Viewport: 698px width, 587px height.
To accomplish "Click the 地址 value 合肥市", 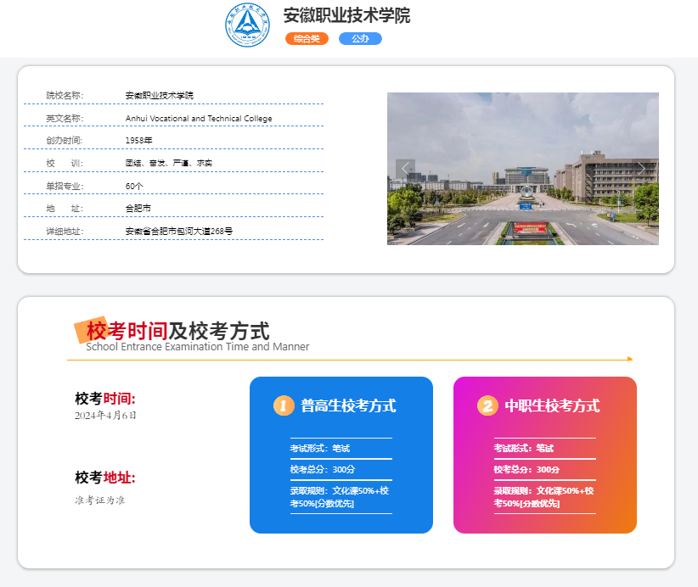I will (138, 208).
